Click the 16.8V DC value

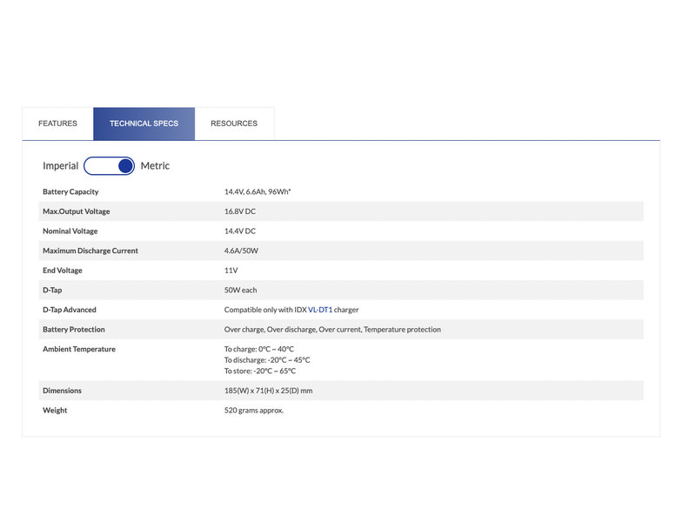[240, 211]
